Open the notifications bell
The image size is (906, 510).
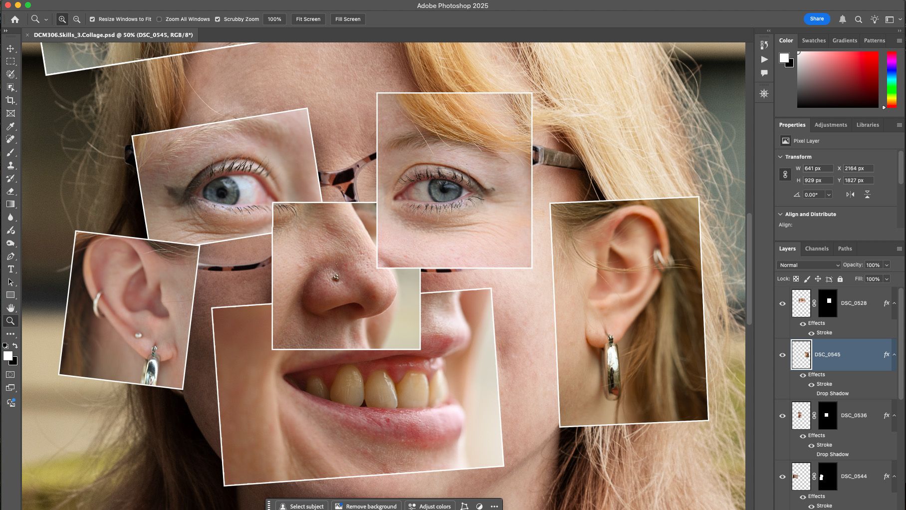(842, 19)
